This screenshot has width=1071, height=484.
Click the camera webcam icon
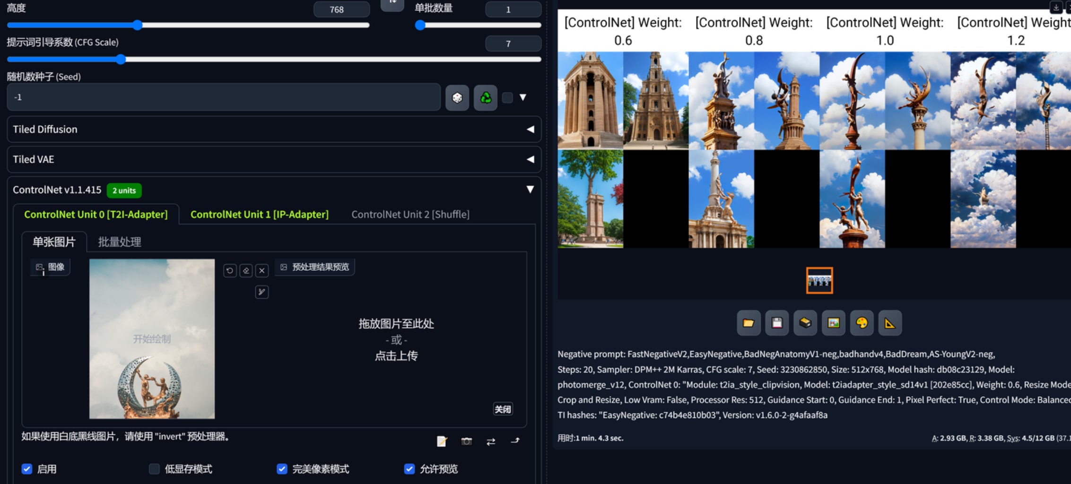pyautogui.click(x=467, y=441)
